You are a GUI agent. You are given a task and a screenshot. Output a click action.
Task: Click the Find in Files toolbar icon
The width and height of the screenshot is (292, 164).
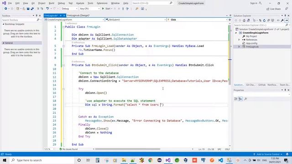[137, 9]
